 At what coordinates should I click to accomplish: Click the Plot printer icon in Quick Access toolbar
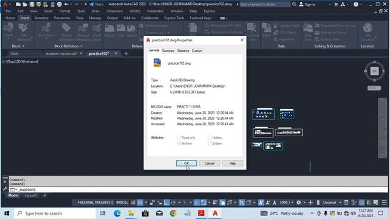(x=59, y=4)
